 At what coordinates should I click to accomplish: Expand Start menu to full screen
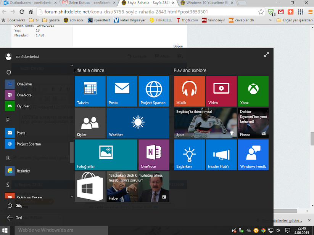pyautogui.click(x=266, y=54)
